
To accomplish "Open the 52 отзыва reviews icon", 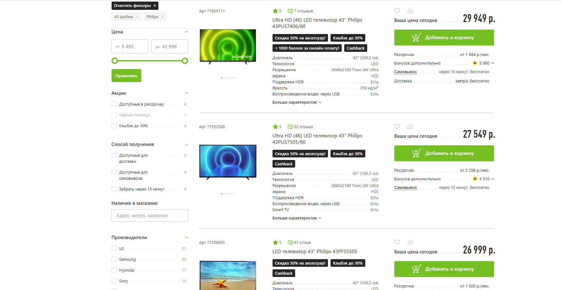I will [x=290, y=127].
